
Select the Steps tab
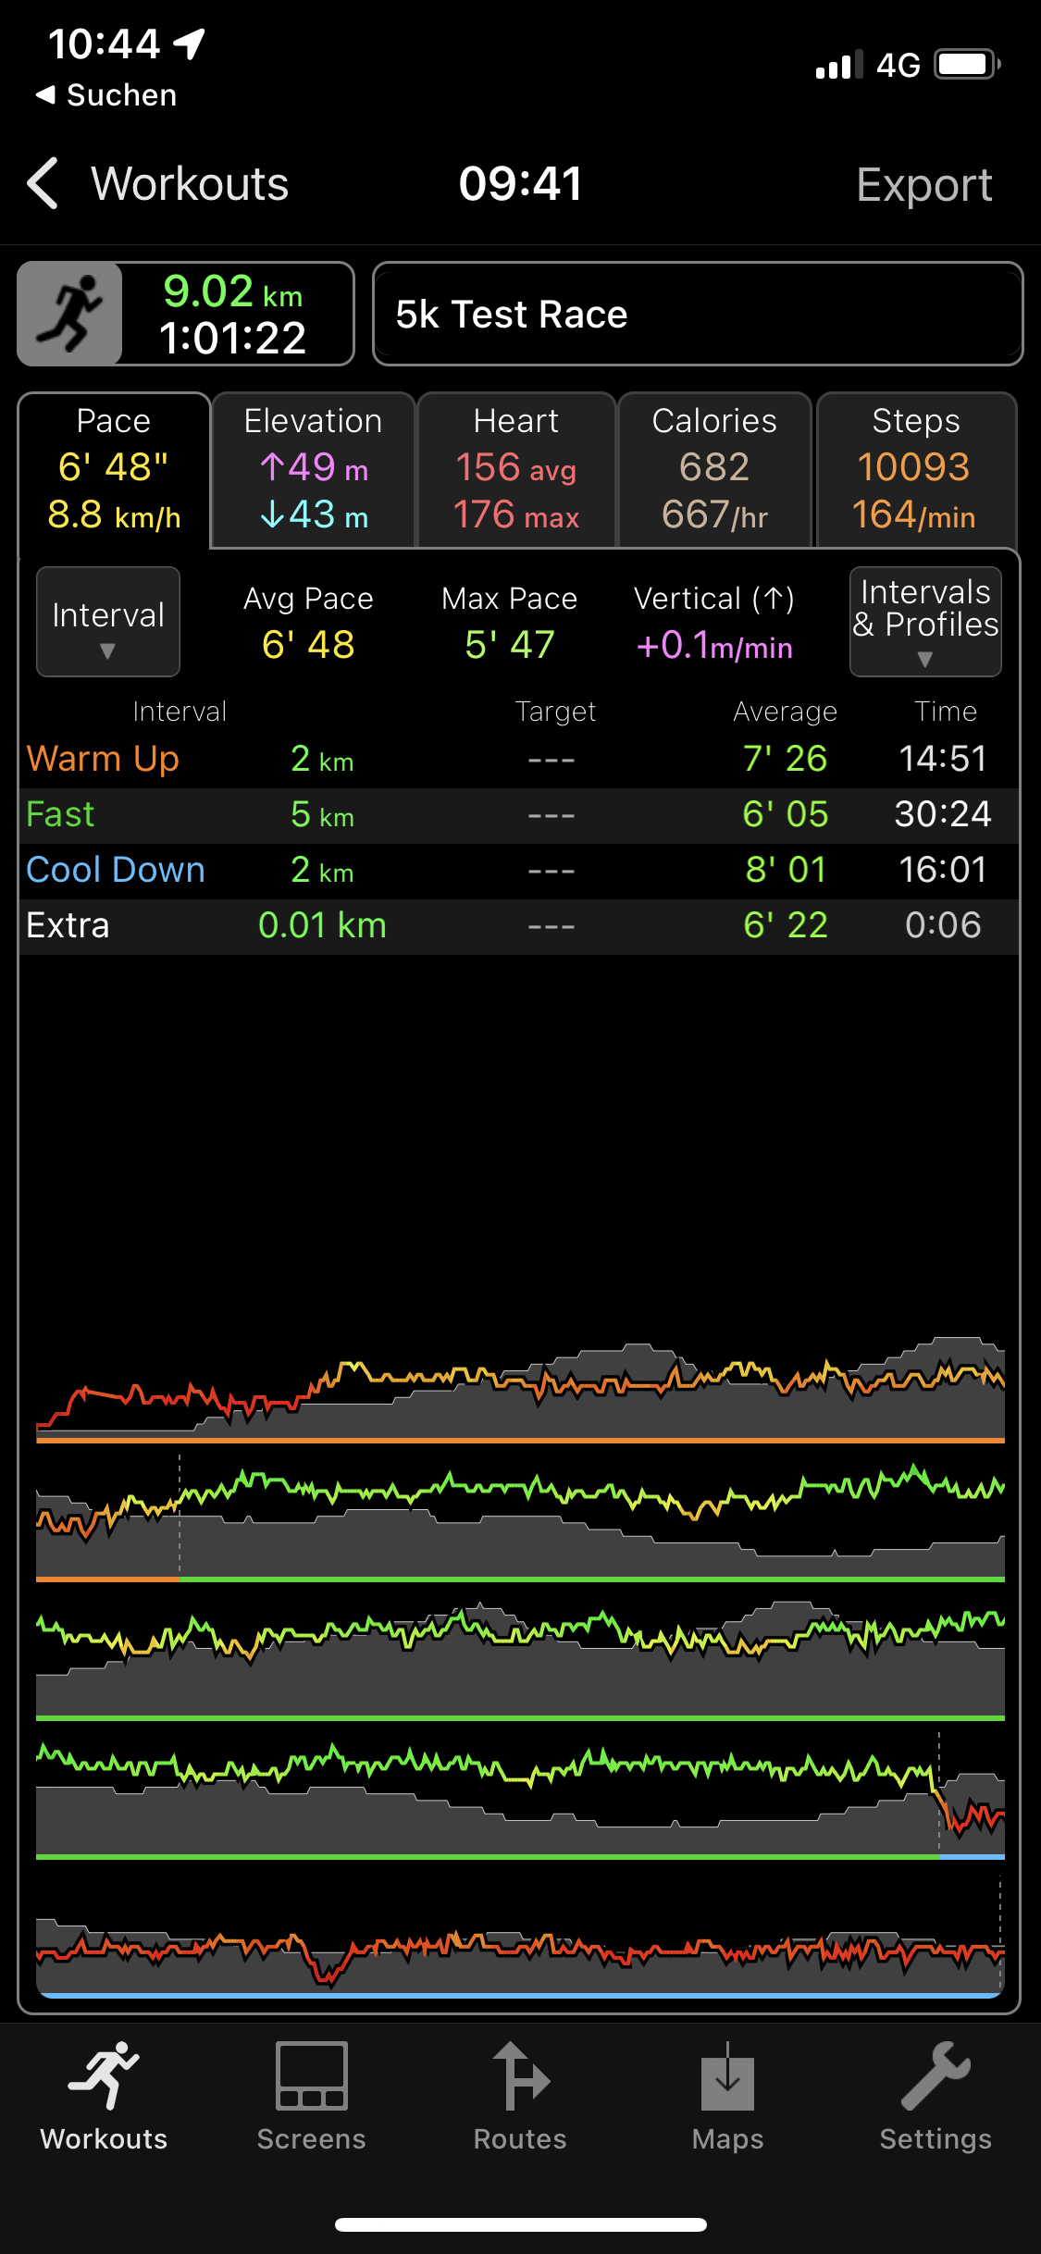[915, 470]
